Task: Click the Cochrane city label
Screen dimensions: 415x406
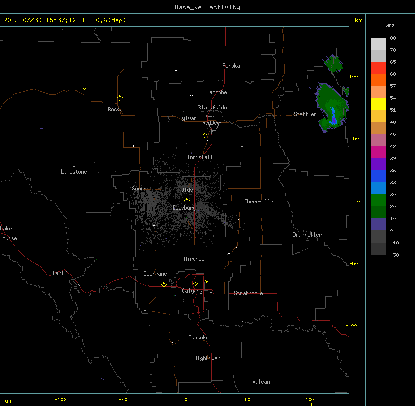Action: tap(155, 274)
